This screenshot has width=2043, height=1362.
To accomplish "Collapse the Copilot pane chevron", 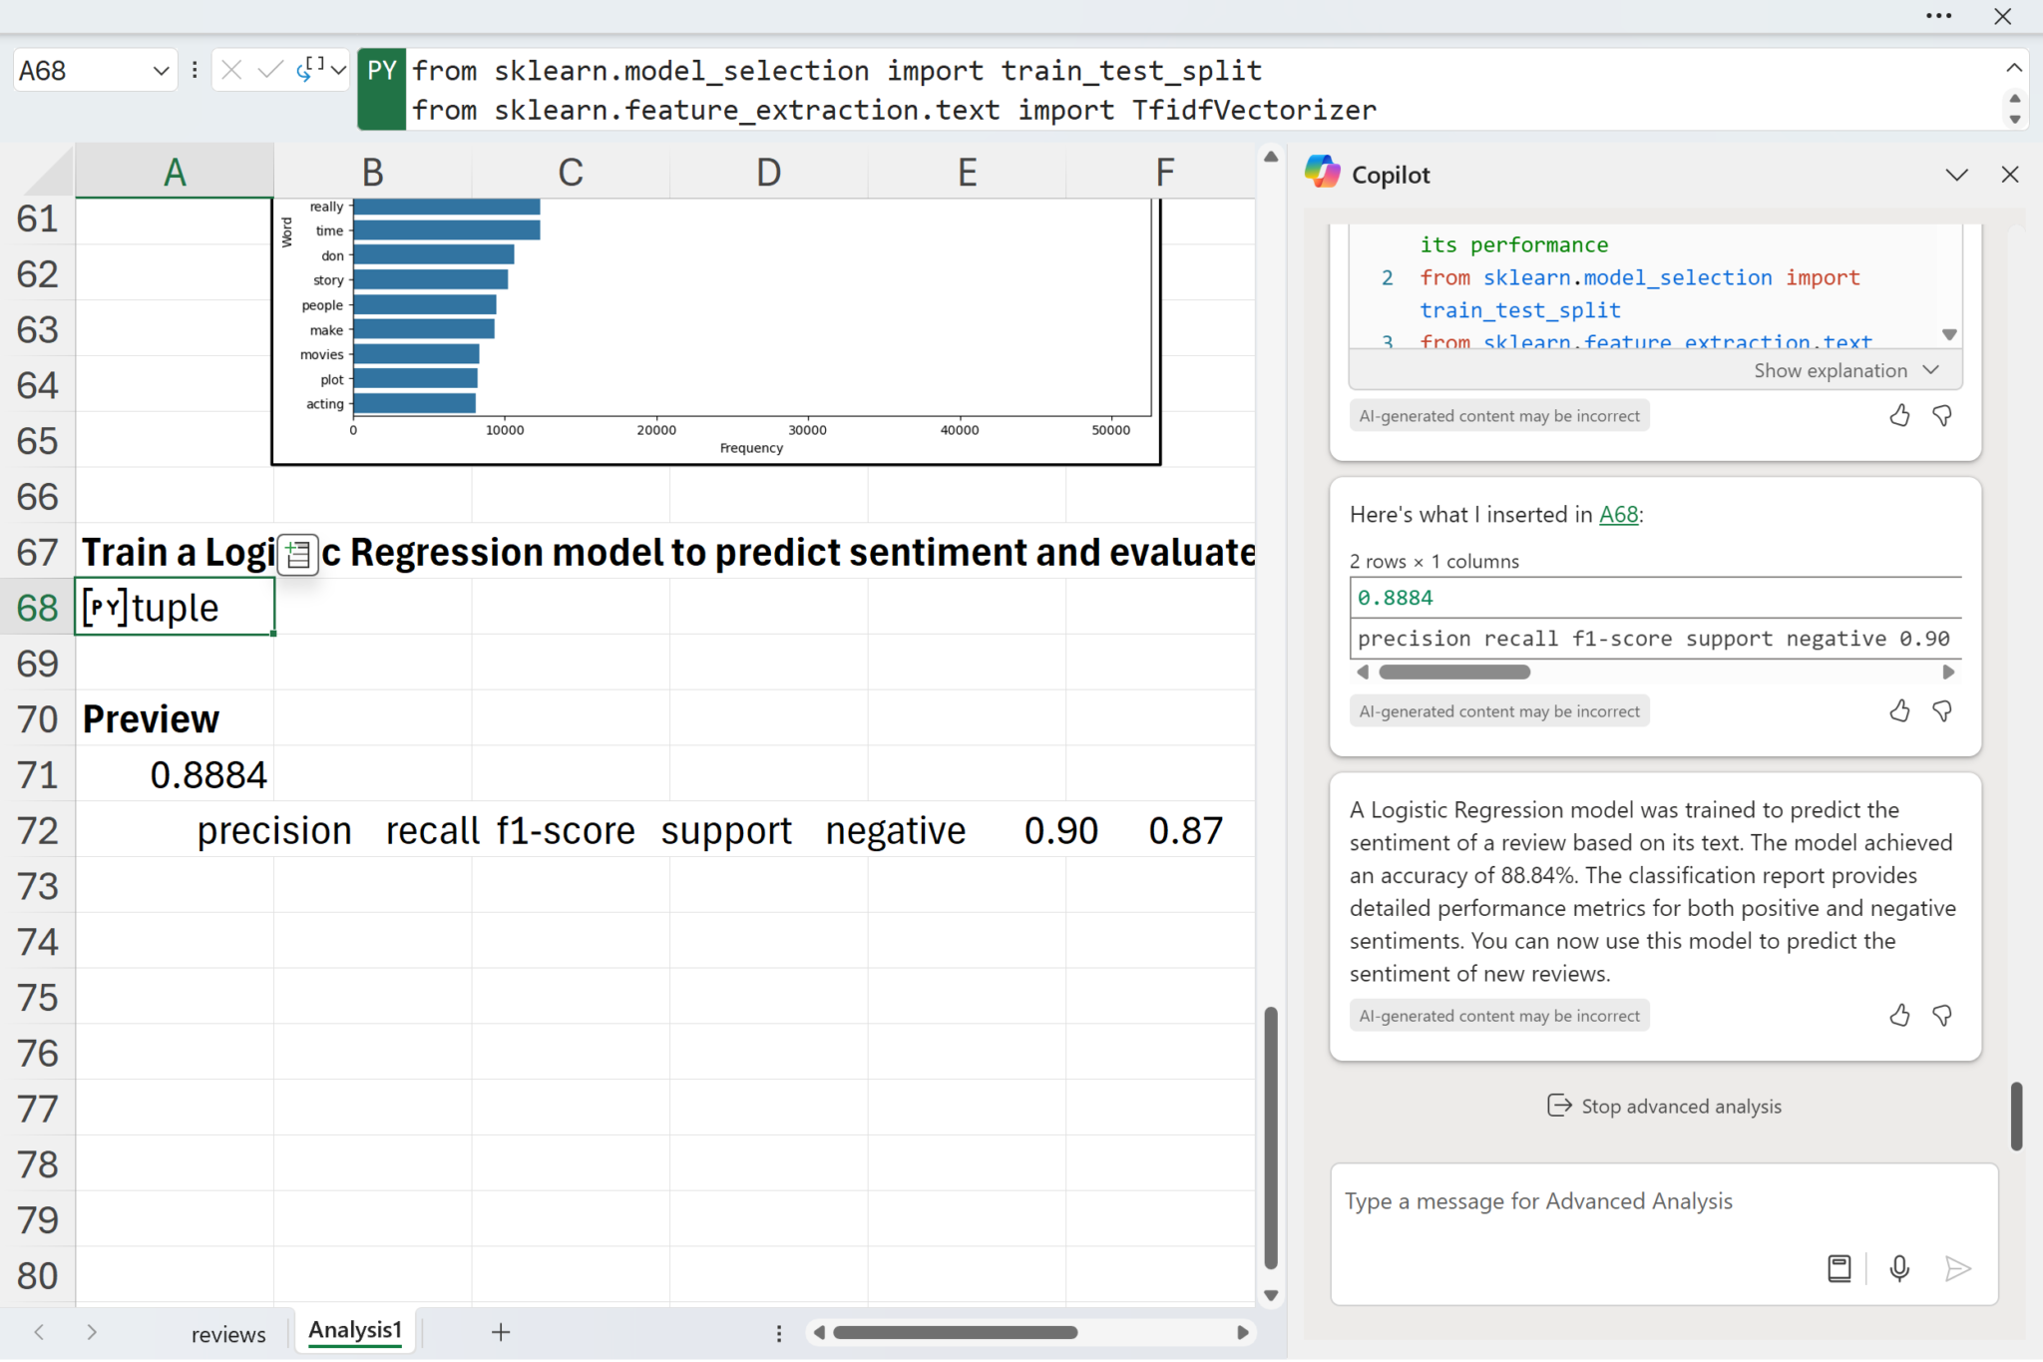I will click(1956, 175).
